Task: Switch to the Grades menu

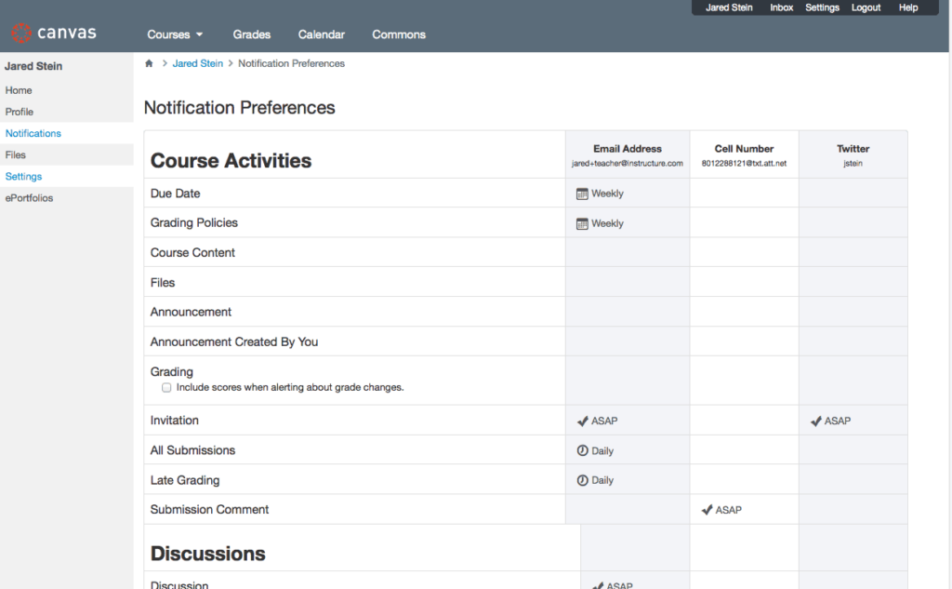Action: coord(251,33)
